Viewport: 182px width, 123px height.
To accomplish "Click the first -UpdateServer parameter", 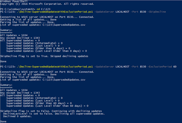I will pyautogui.click(x=104, y=12).
